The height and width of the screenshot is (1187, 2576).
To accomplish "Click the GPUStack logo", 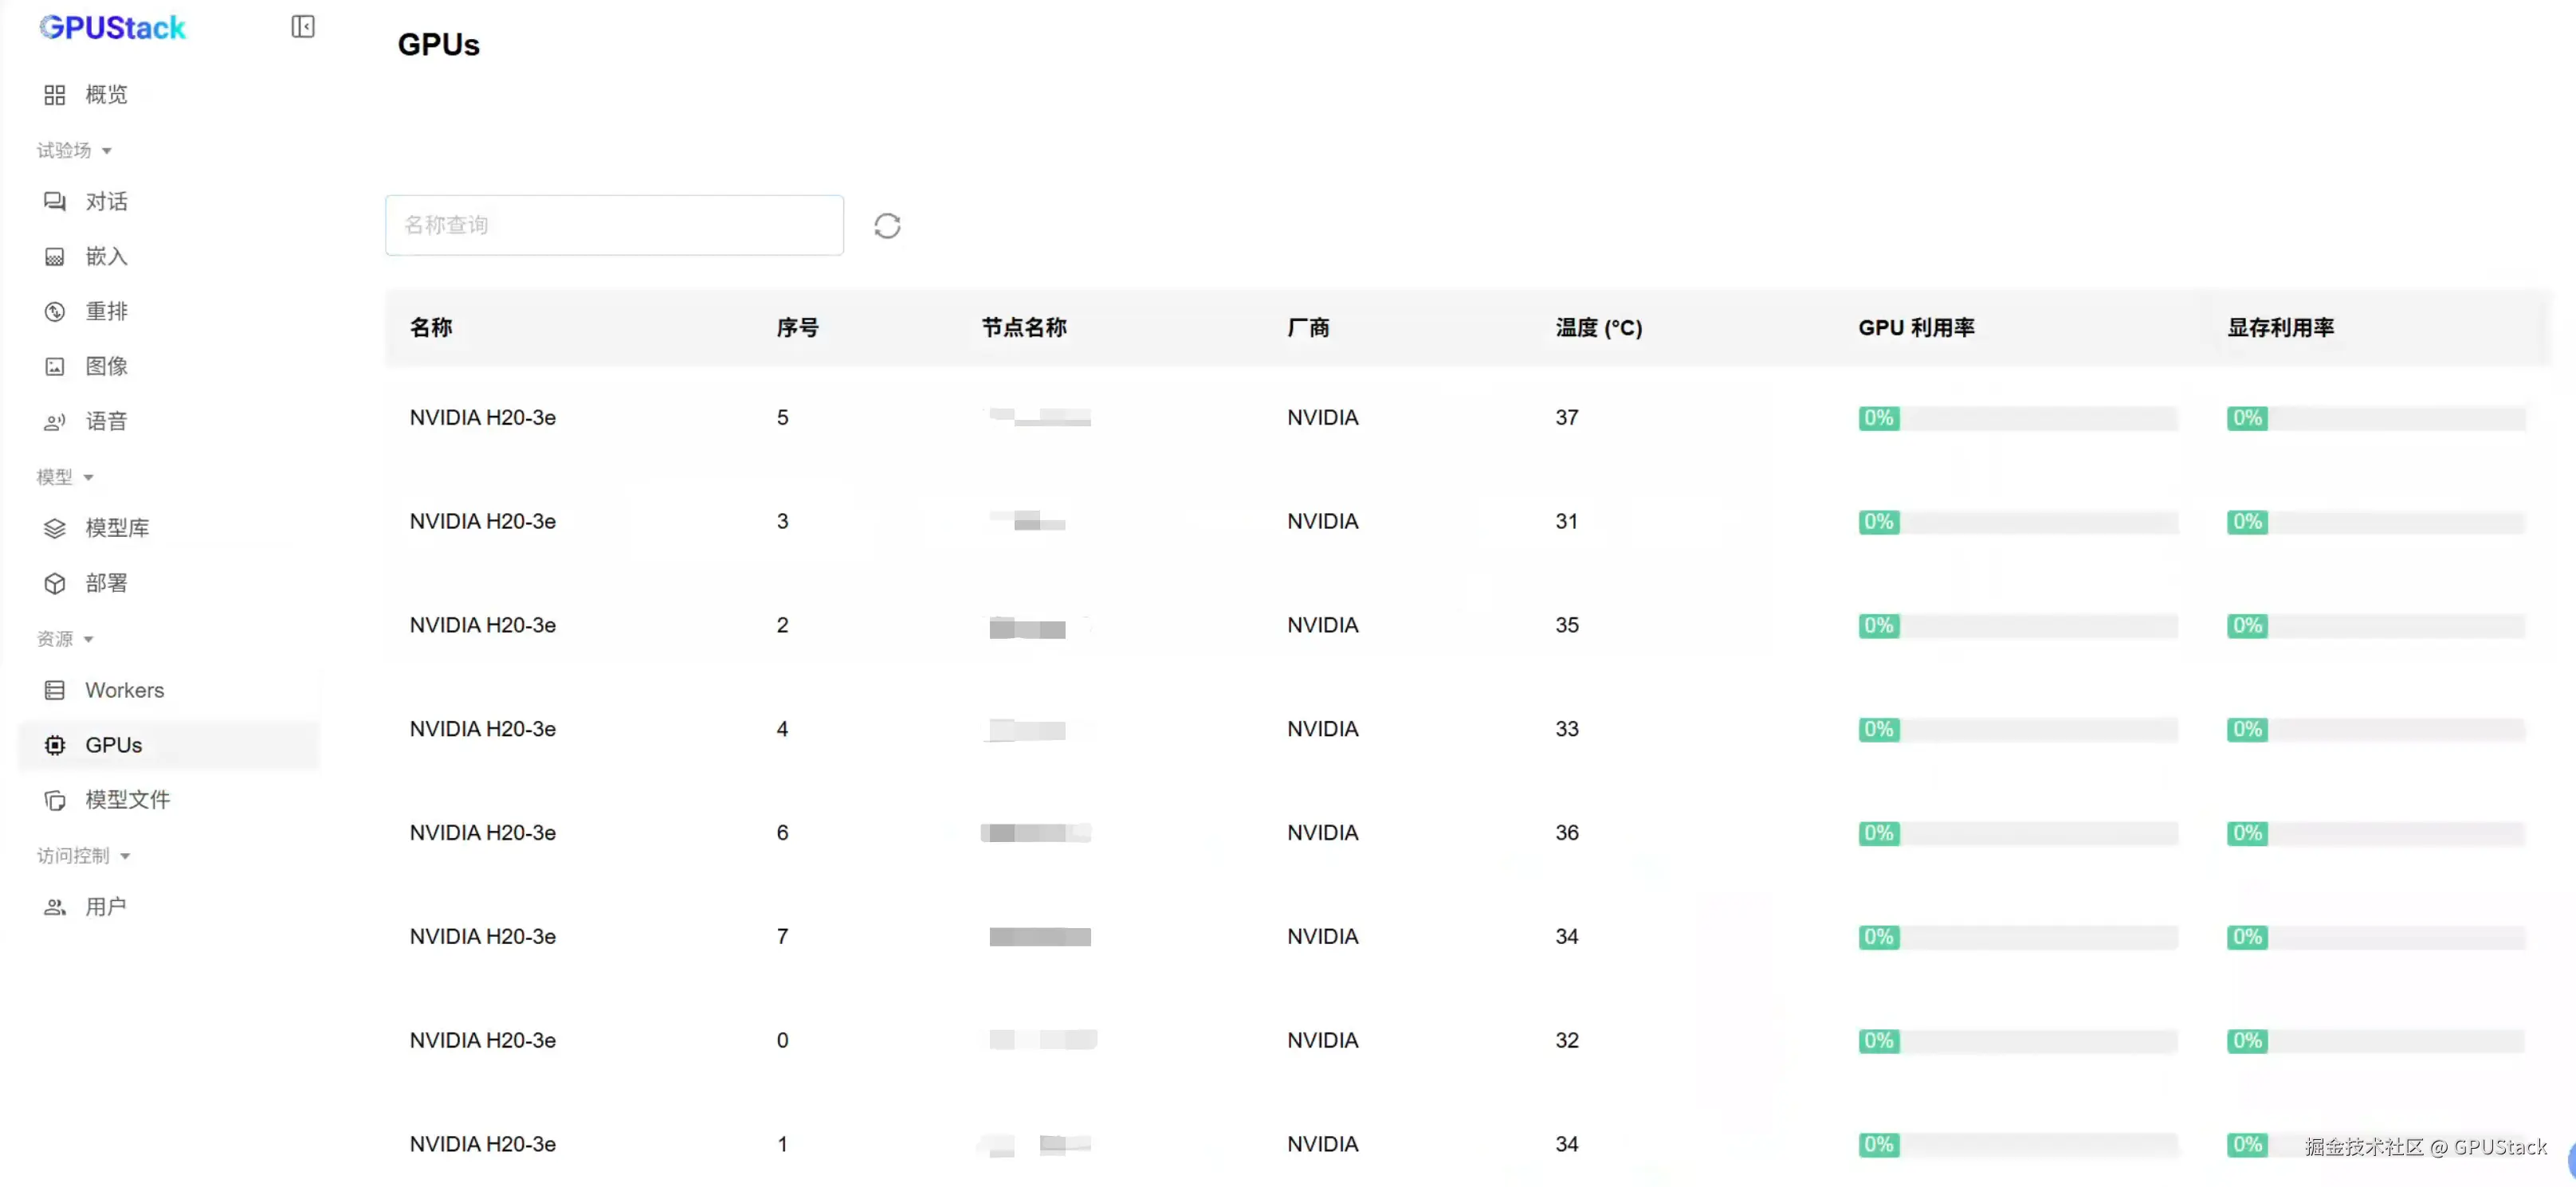I will pyautogui.click(x=113, y=27).
